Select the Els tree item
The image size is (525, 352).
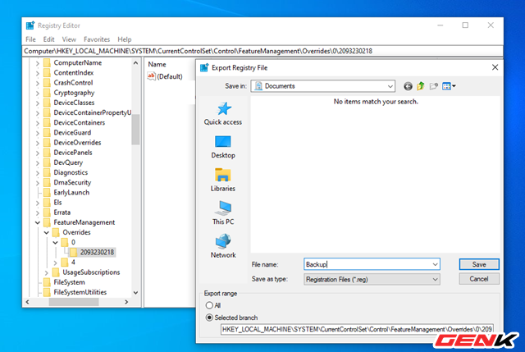pos(57,203)
